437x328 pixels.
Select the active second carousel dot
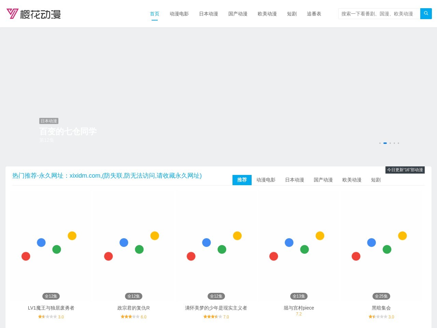[385, 143]
